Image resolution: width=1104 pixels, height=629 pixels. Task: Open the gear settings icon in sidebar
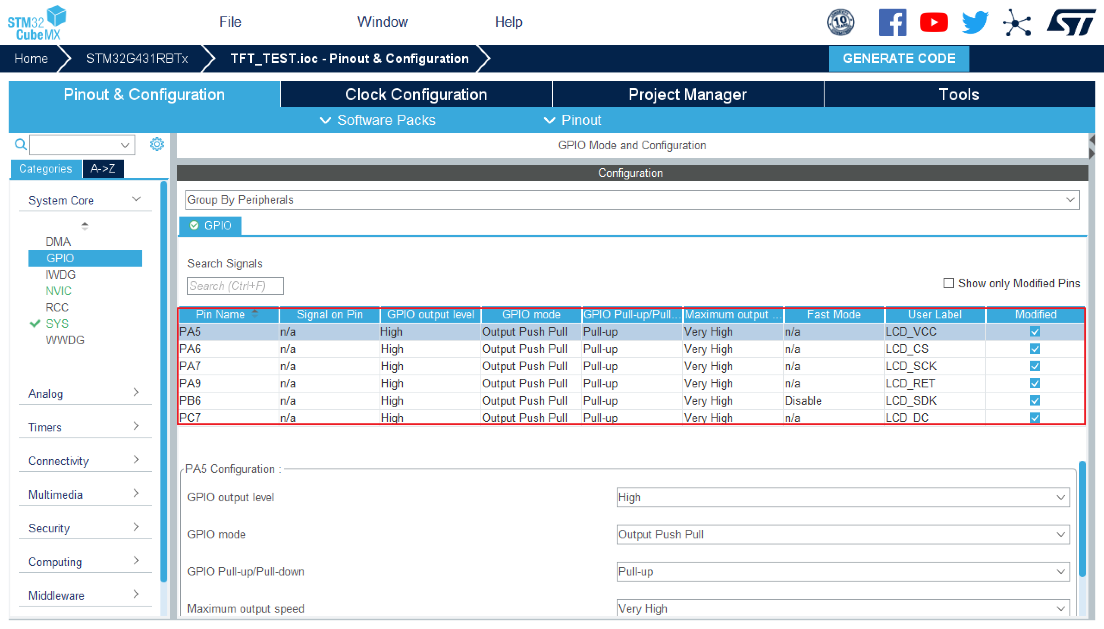(x=157, y=144)
